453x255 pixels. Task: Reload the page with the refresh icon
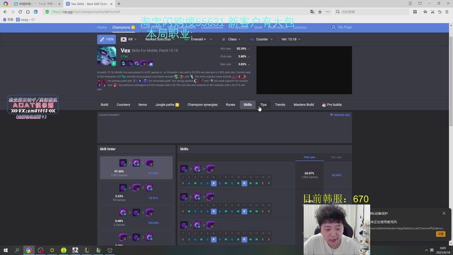pos(20,12)
